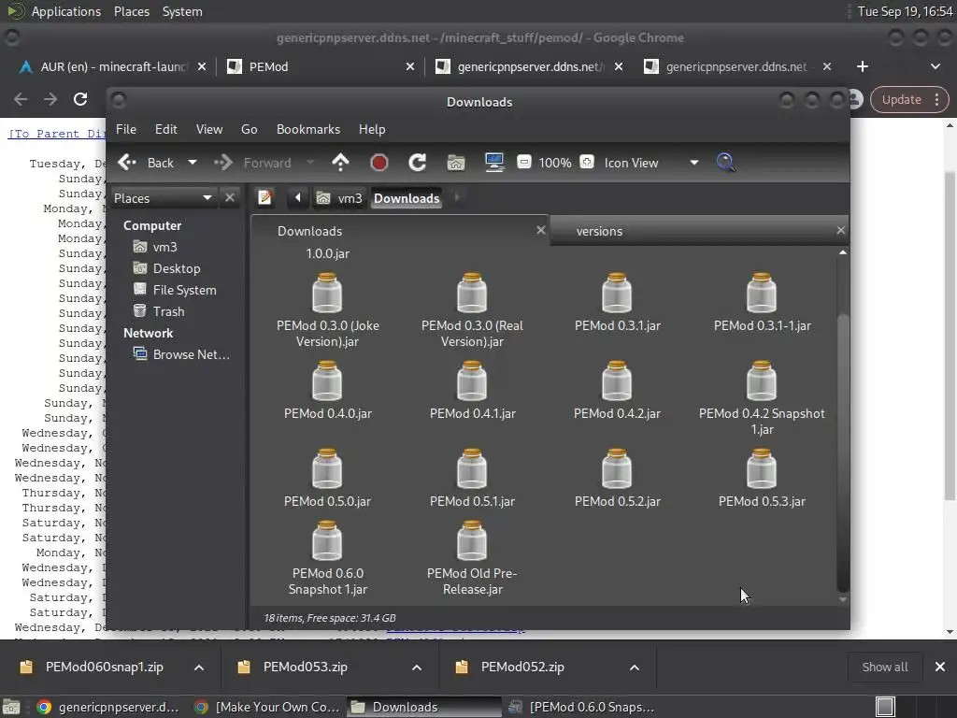Viewport: 957px width, 718px height.
Task: Switch to AUR minecraft-launcher Chrome tab
Action: [x=112, y=66]
